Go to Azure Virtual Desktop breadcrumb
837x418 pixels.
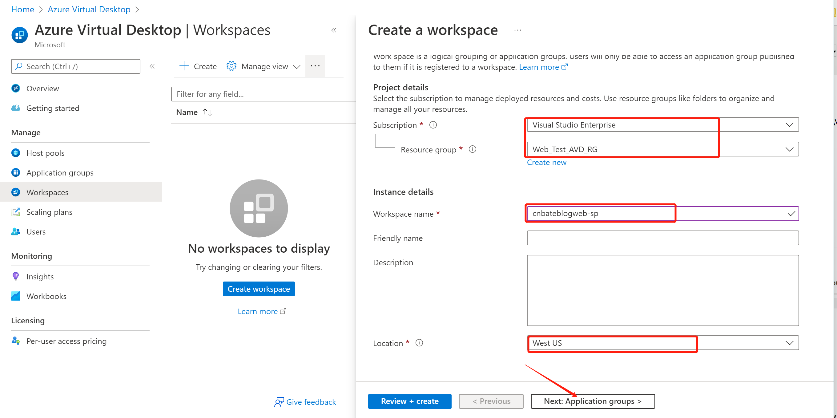point(89,9)
